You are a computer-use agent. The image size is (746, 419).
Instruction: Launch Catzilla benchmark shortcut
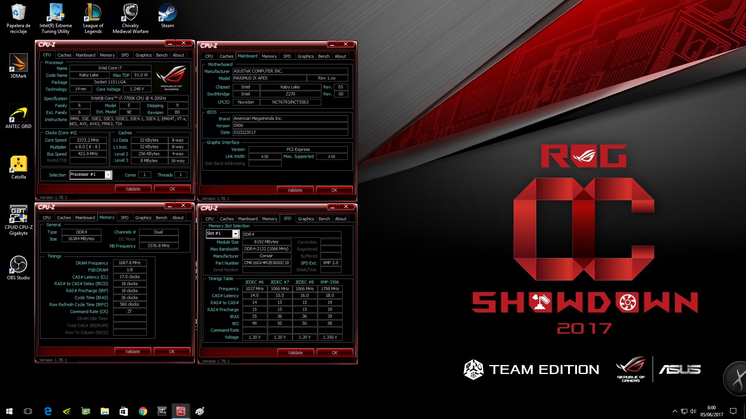18,167
